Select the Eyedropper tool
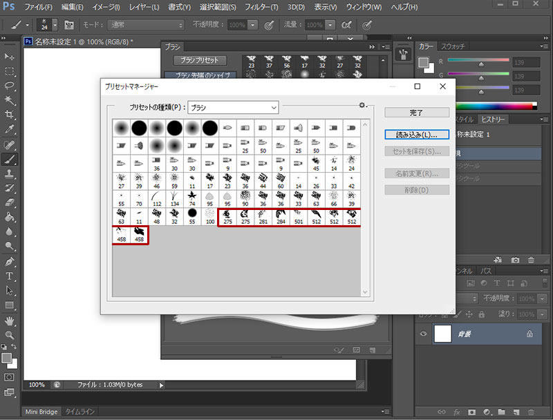The image size is (553, 420). click(9, 129)
